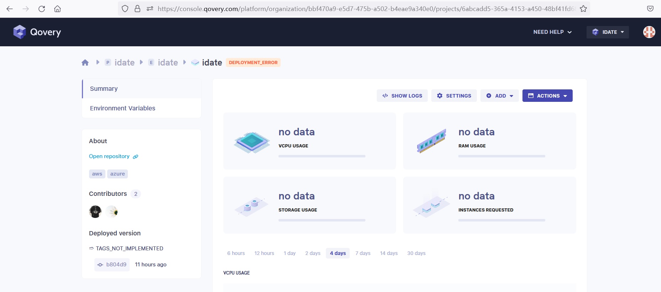Click the '11 hours ago' timestamp
This screenshot has width=661, height=292.
pyautogui.click(x=151, y=265)
